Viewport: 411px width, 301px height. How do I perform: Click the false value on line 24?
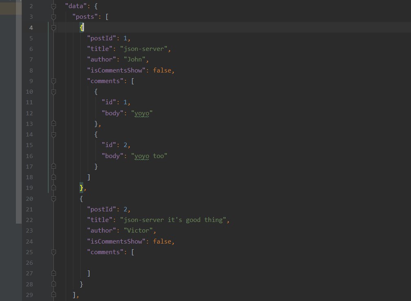tap(162, 241)
